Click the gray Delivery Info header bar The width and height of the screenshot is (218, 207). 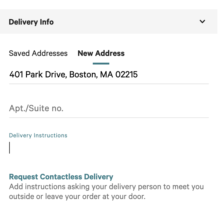point(122,22)
